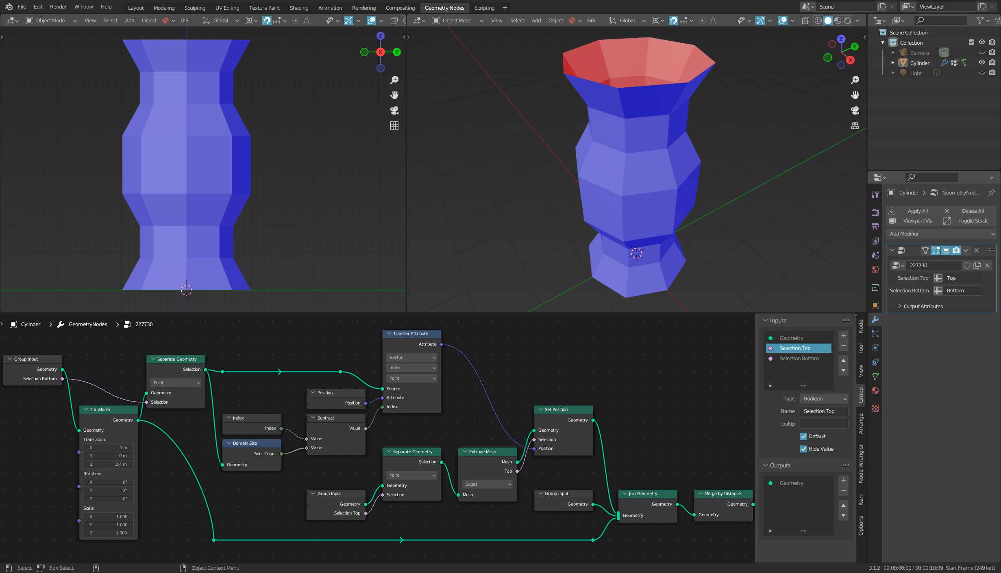Uncheck the Default checkbox
This screenshot has width=1001, height=573.
tap(803, 436)
